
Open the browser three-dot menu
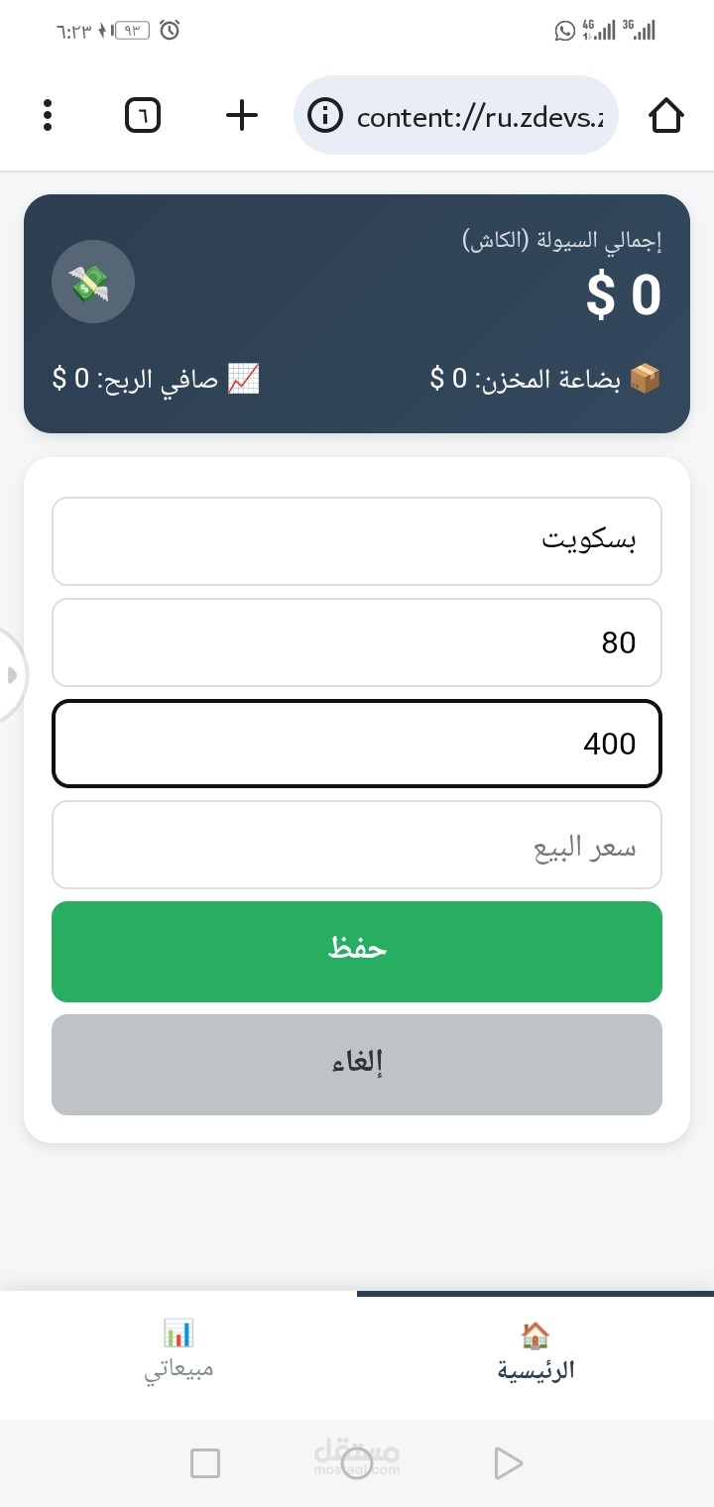[x=47, y=116]
